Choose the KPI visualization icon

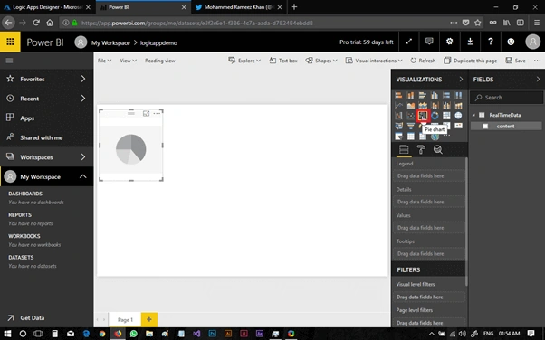tap(458, 126)
